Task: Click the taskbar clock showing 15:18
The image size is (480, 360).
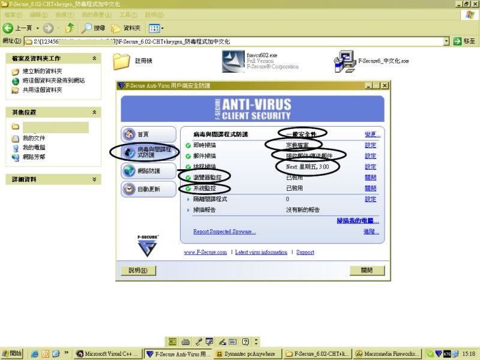Action: tap(469, 354)
